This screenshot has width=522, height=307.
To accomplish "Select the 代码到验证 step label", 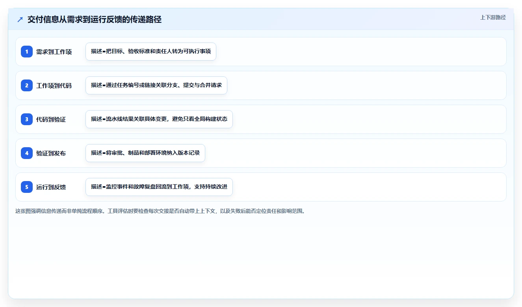I will pyautogui.click(x=51, y=119).
